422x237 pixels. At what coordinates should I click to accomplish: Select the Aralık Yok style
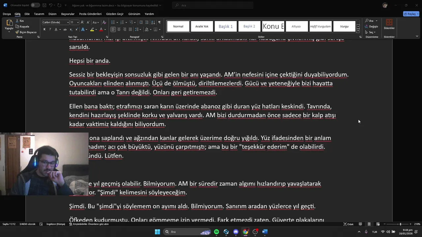(202, 26)
